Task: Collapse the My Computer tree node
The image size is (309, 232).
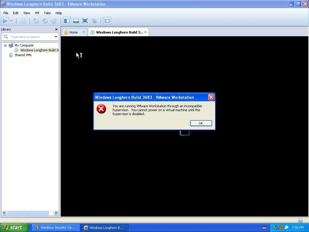Action: point(5,45)
